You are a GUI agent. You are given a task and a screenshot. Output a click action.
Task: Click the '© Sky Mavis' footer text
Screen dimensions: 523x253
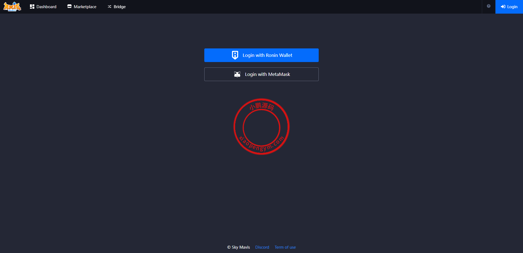[239, 247]
